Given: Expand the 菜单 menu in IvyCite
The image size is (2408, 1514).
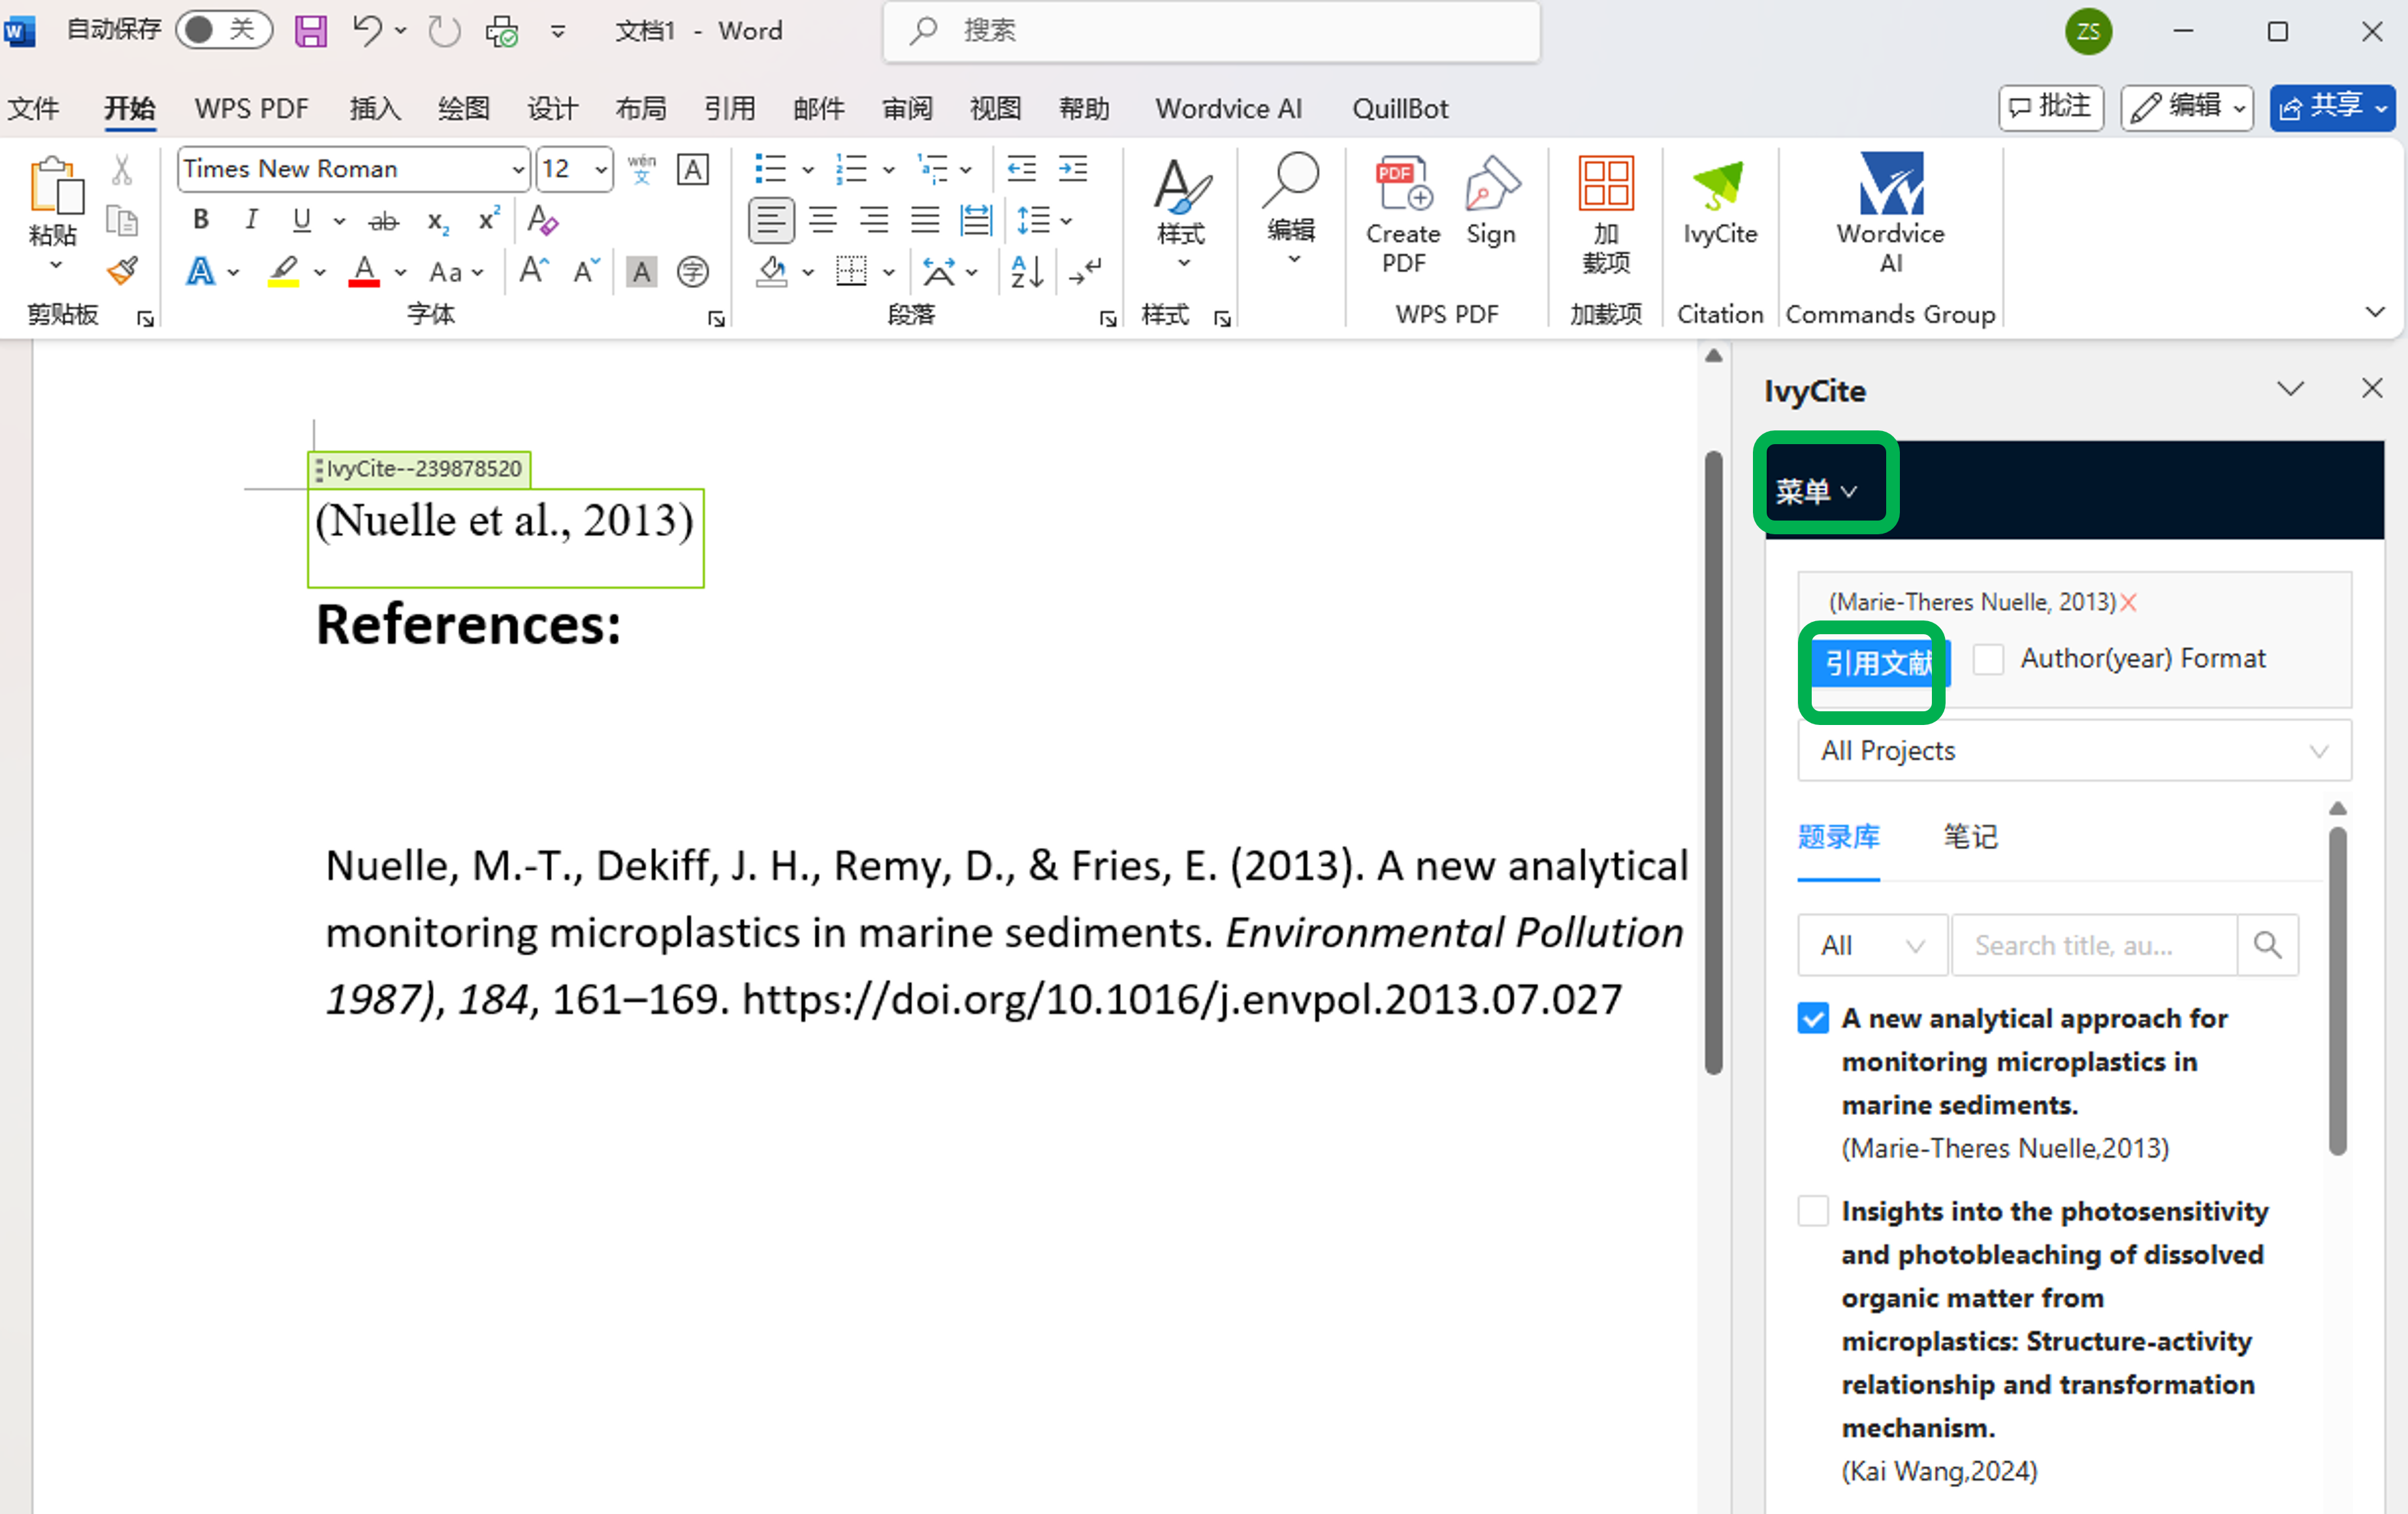Looking at the screenshot, I should point(1817,491).
